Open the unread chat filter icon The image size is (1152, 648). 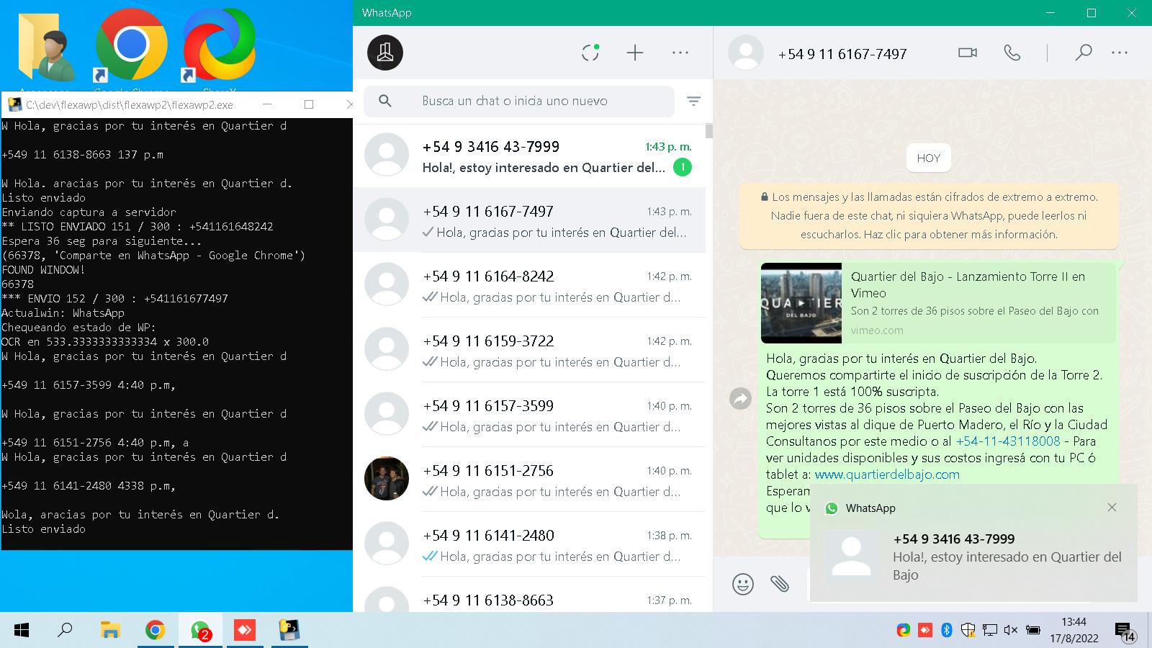click(693, 102)
